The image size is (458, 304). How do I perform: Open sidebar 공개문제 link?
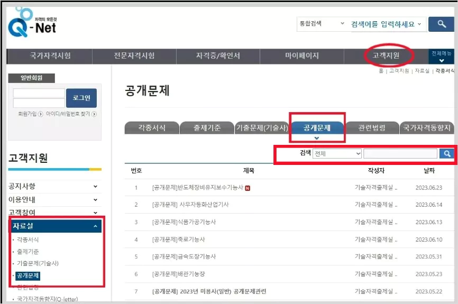click(x=28, y=275)
